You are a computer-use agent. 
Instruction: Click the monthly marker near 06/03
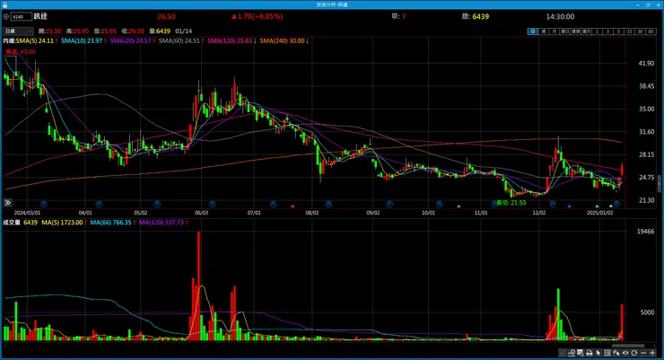(x=213, y=204)
